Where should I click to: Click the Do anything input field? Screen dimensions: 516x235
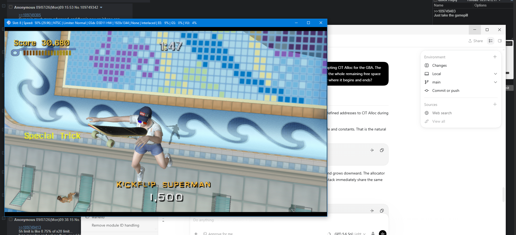coord(289,220)
